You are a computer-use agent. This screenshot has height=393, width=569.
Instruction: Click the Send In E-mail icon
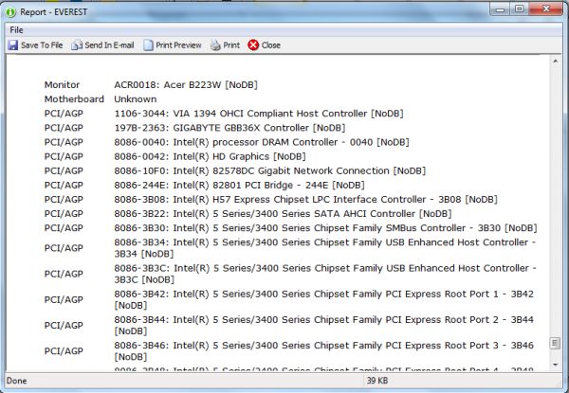77,45
